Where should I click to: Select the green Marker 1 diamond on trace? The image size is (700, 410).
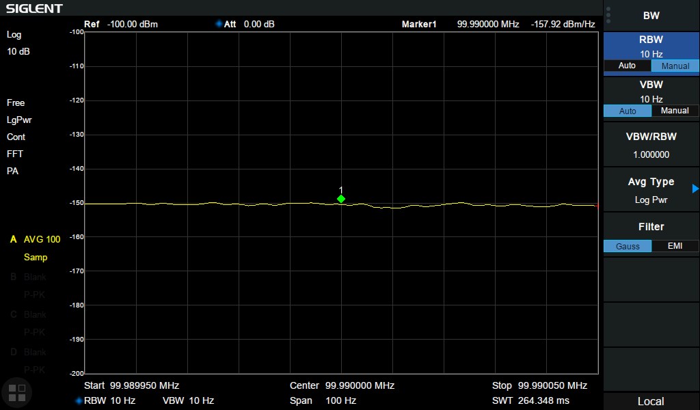pos(341,199)
